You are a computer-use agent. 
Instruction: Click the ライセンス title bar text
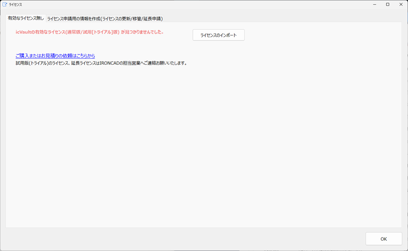pos(15,4)
